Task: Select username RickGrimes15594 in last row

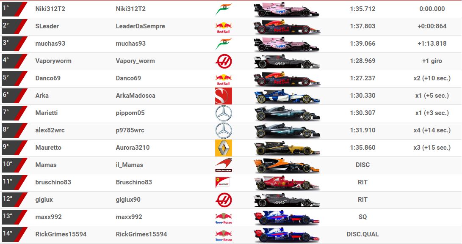Action: pyautogui.click(x=141, y=234)
